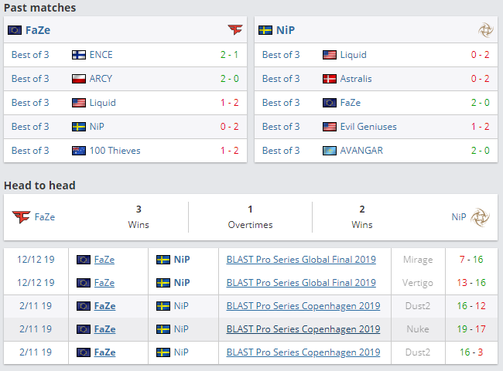Click the FaZe logo in Past matches header

[235, 30]
